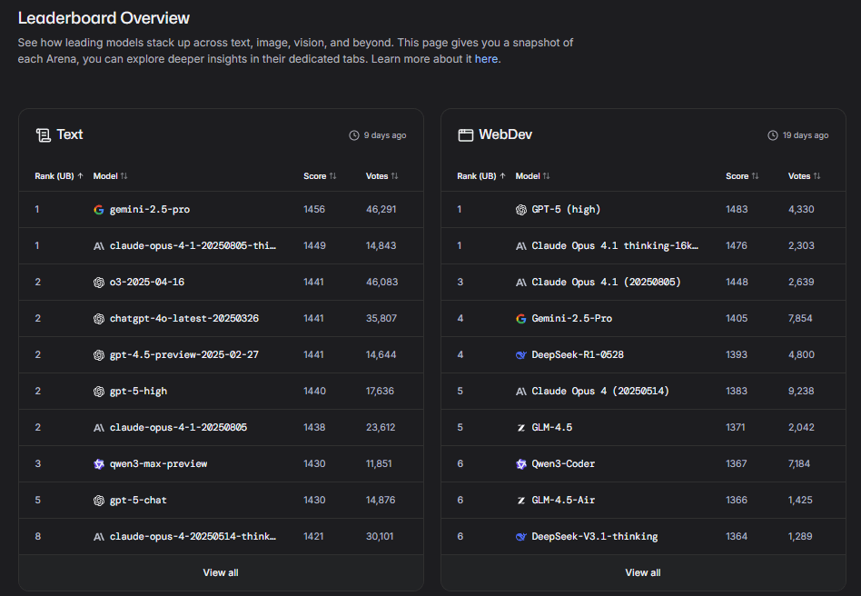Select the gpt-5-chat model name
Image resolution: width=861 pixels, height=596 pixels.
[138, 501]
